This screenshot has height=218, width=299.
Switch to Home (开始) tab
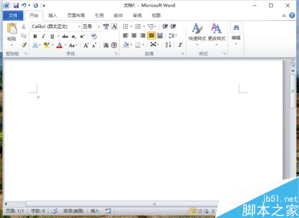click(33, 16)
